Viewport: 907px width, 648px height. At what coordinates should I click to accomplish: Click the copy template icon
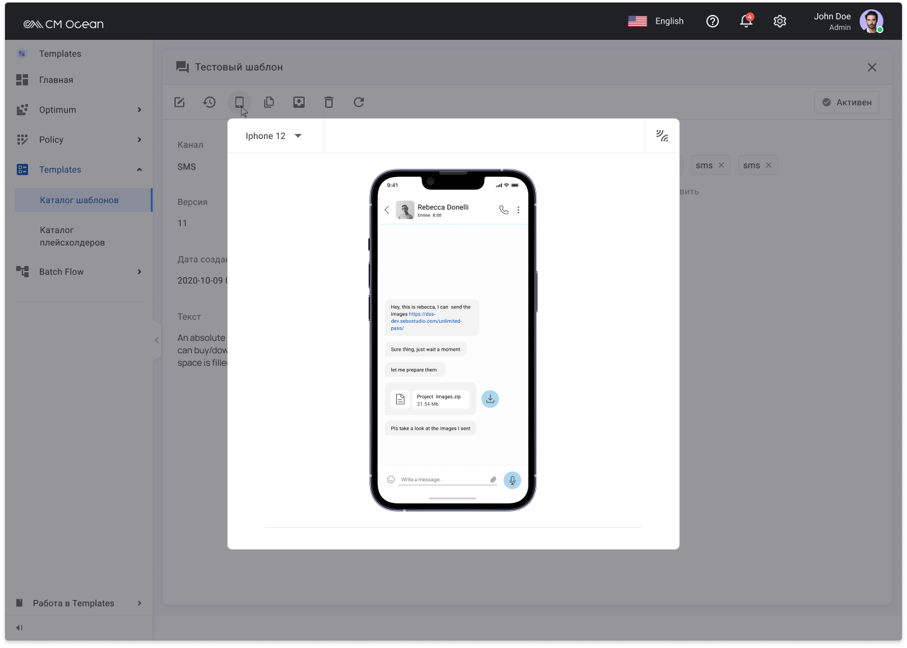(x=269, y=102)
